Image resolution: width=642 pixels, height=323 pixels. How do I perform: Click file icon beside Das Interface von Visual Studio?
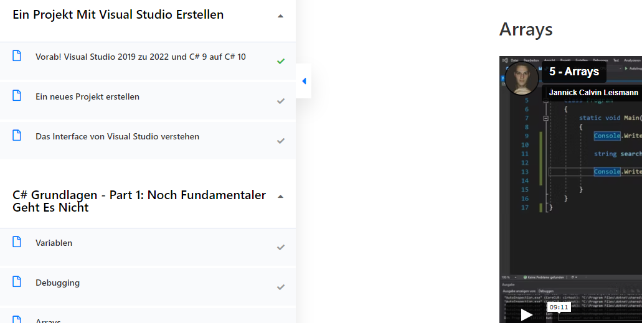click(x=17, y=135)
